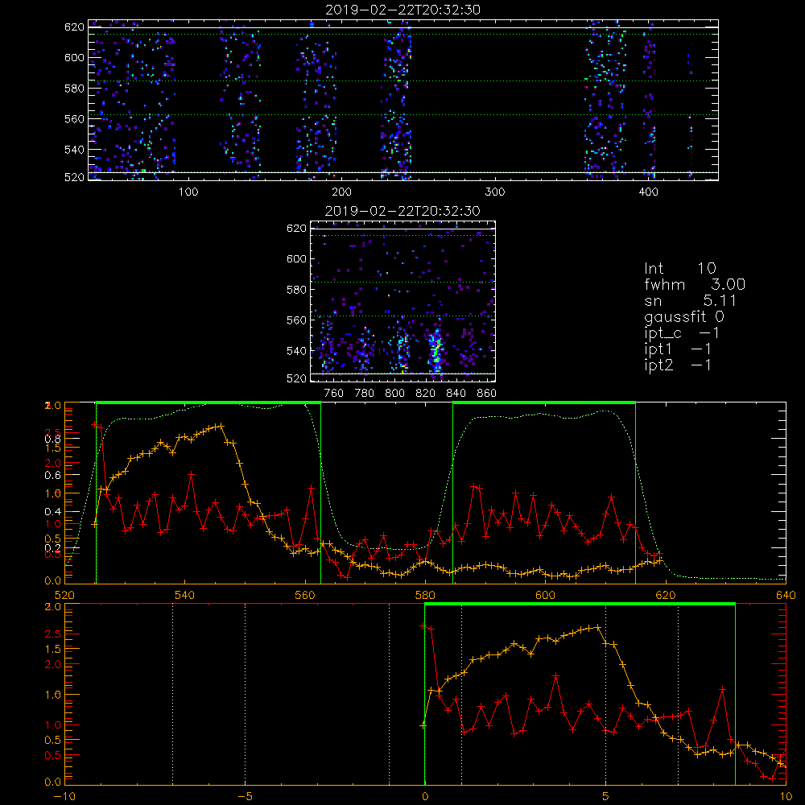Screen dimensions: 805x805
Task: Click x-axis label 600 on profile plot
Action: click(x=545, y=595)
